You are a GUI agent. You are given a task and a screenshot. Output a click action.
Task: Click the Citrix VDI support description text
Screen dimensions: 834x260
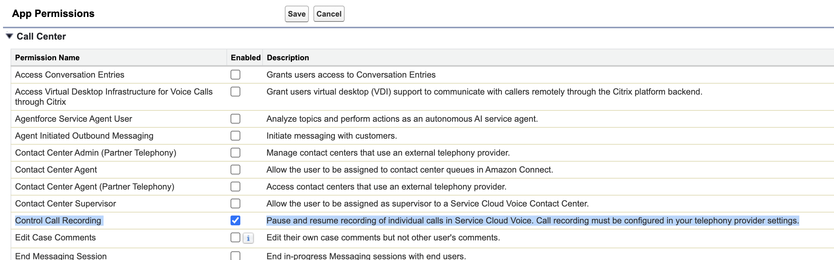[484, 92]
